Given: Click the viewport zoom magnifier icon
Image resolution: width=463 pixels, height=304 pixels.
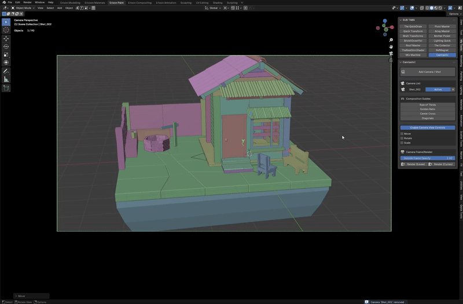Looking at the screenshot, I should [x=391, y=40].
